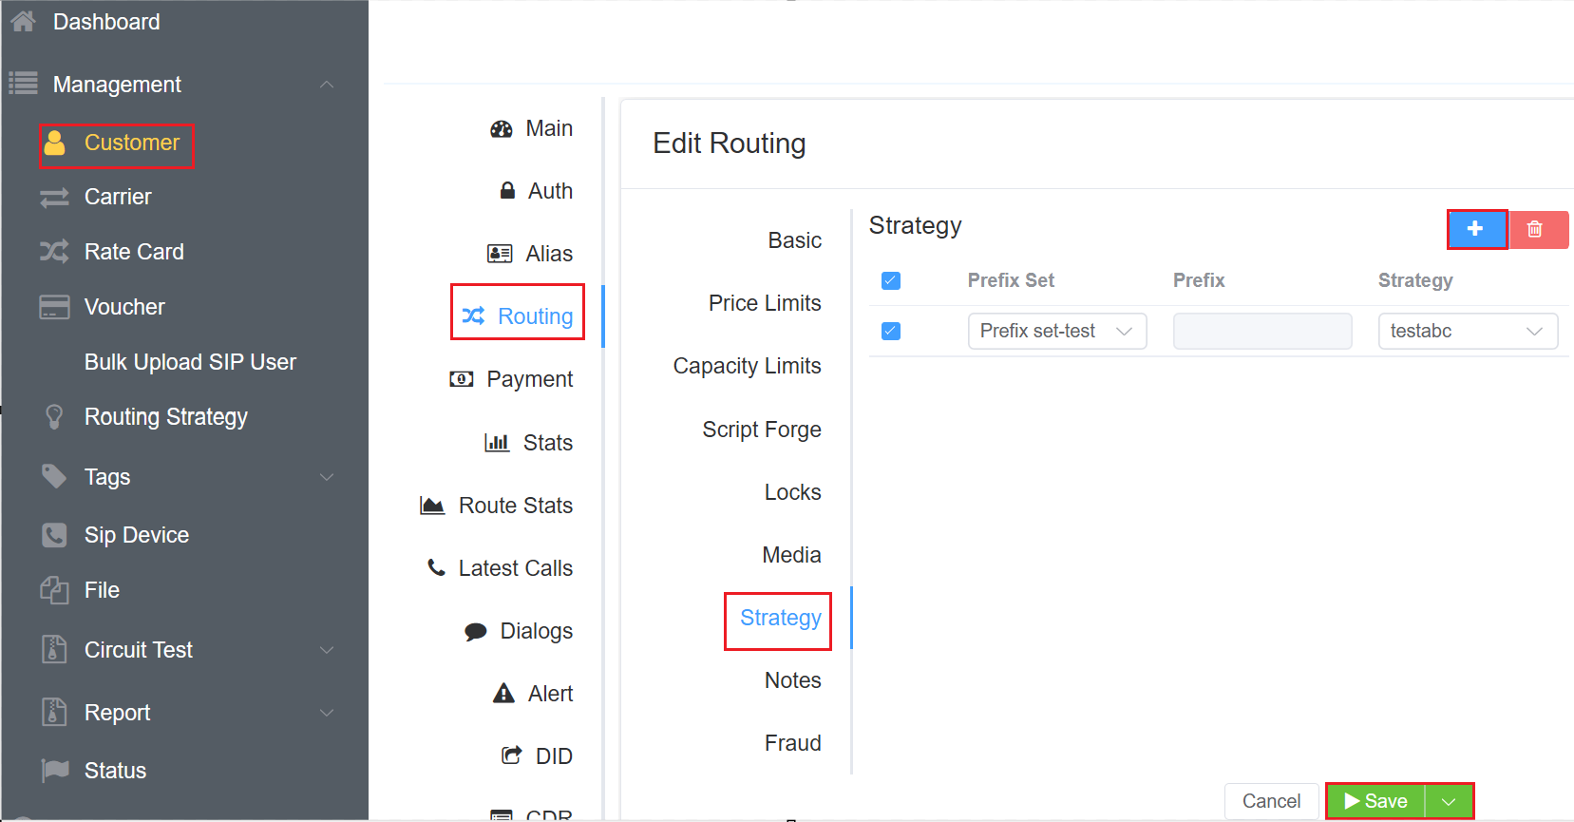Viewport: 1574px width, 822px height.
Task: Toggle the header select-all checkbox
Action: [x=891, y=280]
